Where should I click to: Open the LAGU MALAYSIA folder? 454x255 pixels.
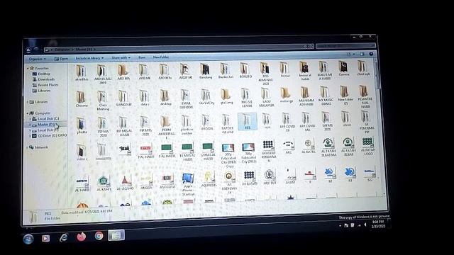266,98
